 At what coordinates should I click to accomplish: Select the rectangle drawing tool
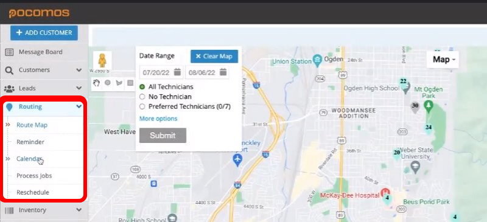click(x=130, y=83)
